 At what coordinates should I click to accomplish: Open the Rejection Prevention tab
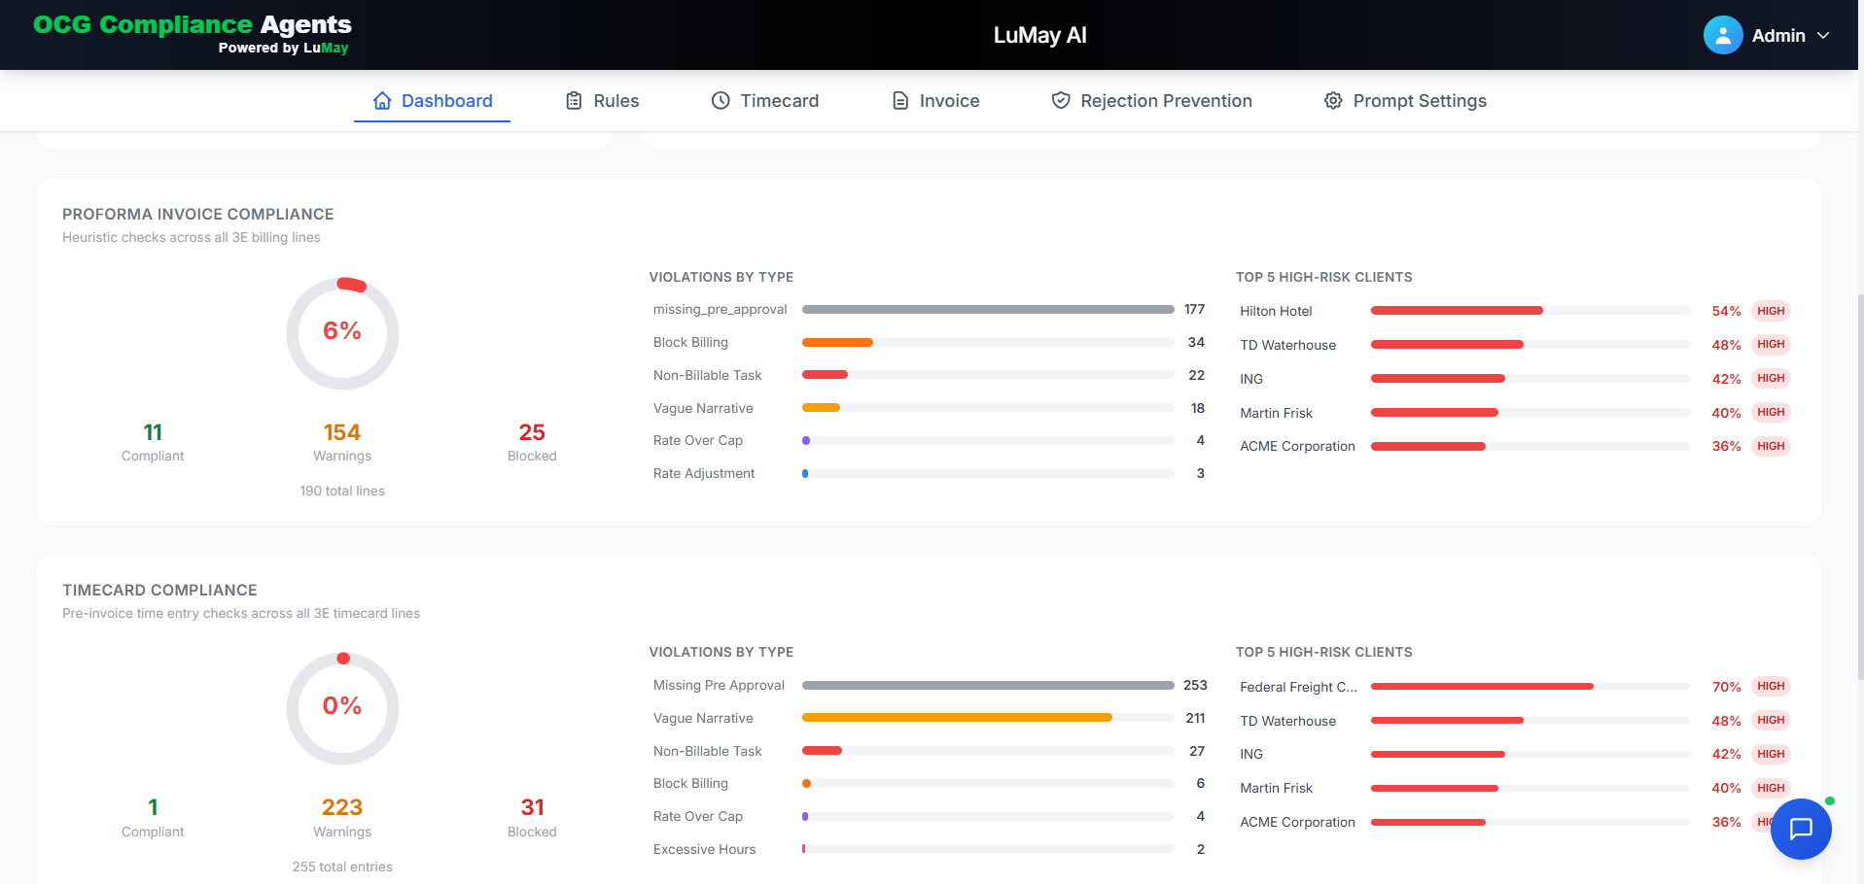1152,100
